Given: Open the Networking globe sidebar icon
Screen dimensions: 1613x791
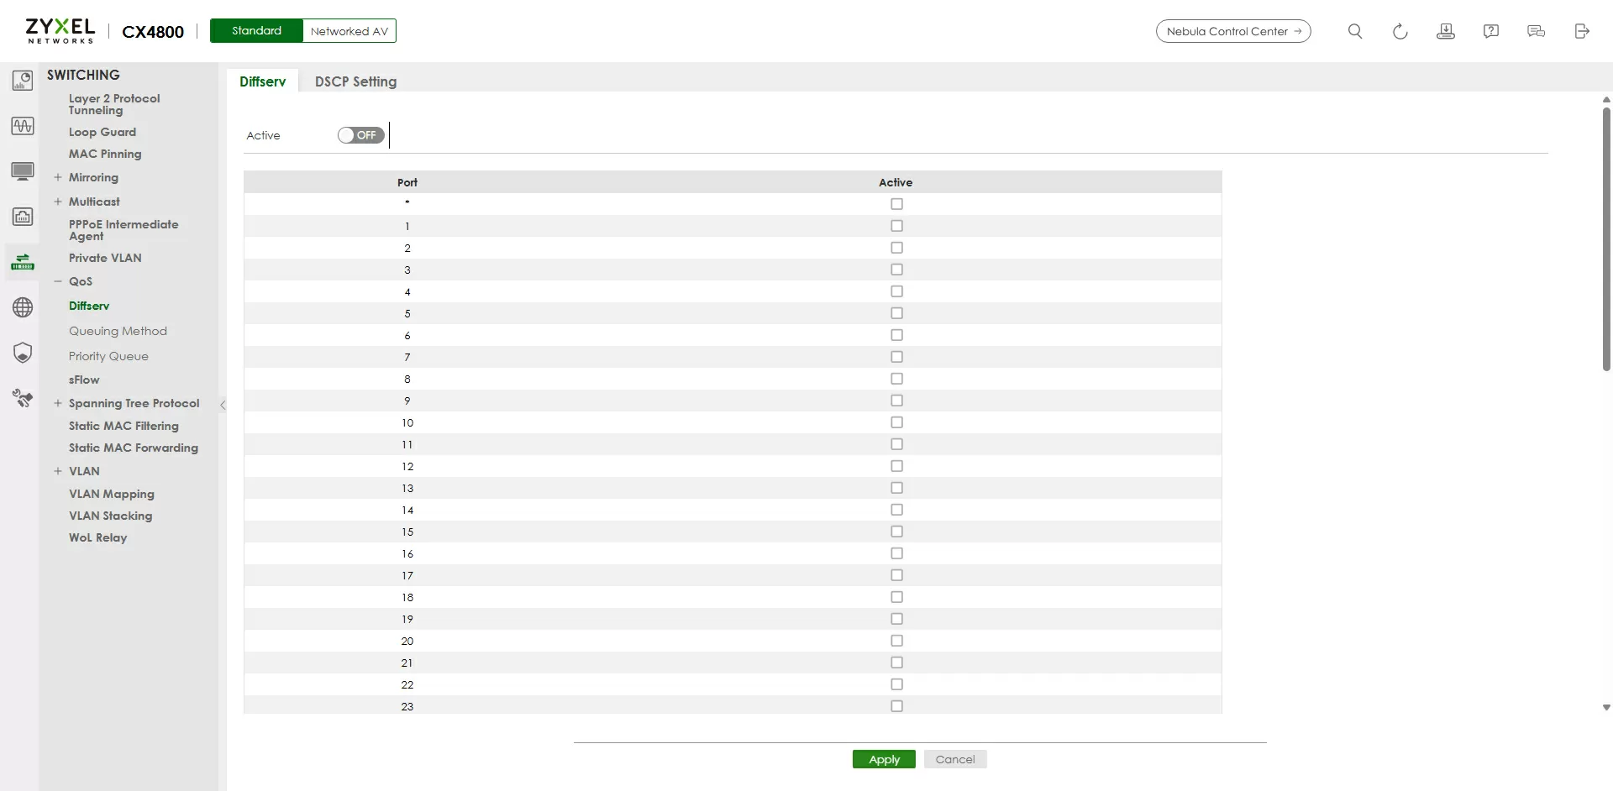Looking at the screenshot, I should [x=23, y=307].
